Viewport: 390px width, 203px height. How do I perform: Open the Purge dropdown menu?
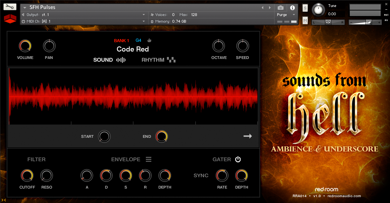pyautogui.click(x=286, y=15)
